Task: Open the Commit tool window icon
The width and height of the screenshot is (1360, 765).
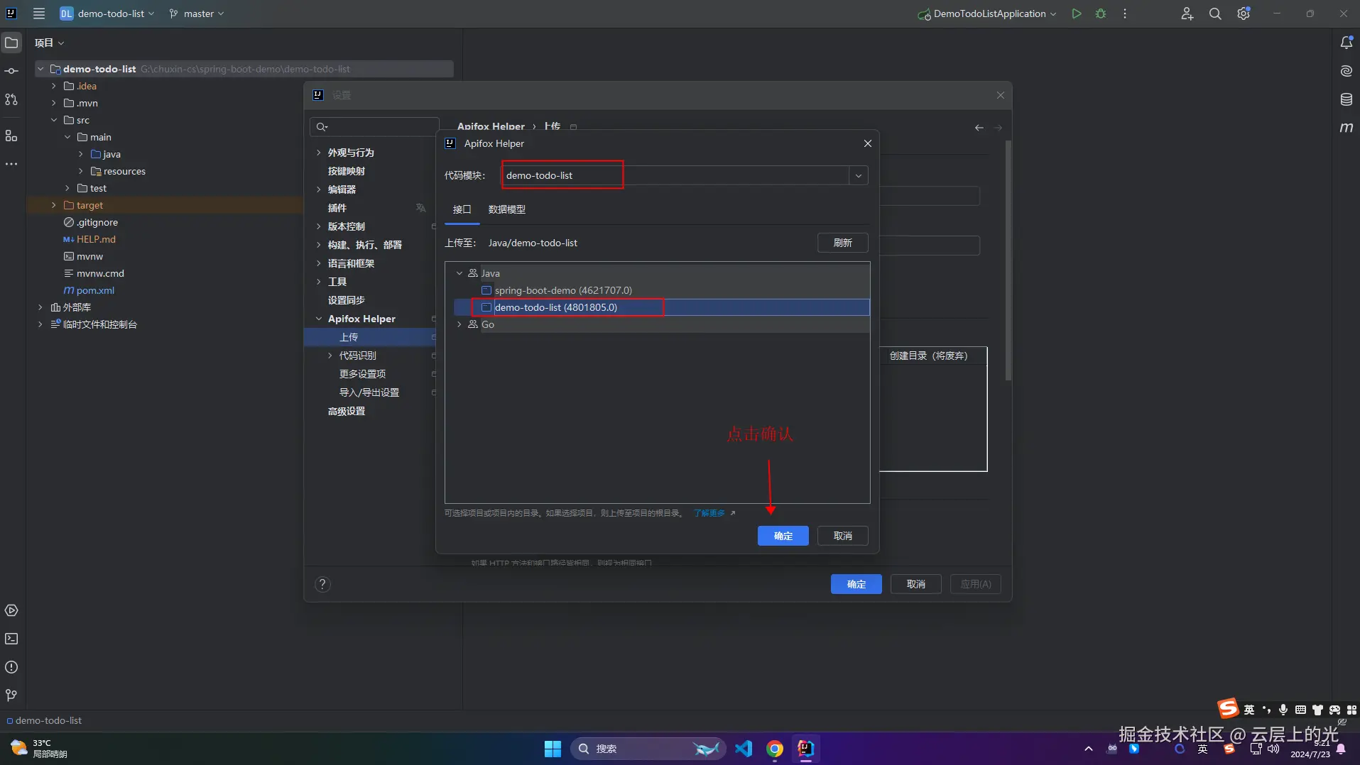Action: tap(11, 71)
